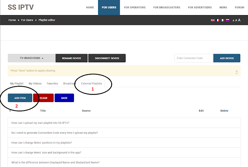
Task: Click the RENAME DEVICE button
Action: tap(71, 58)
